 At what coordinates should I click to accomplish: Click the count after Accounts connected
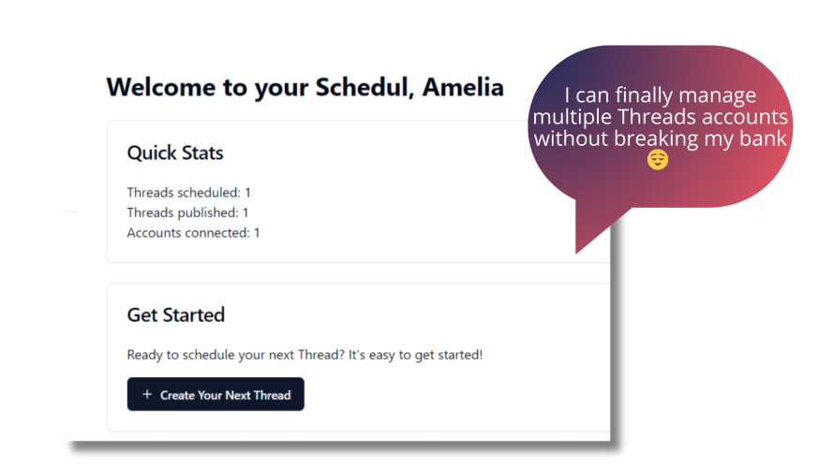(x=257, y=232)
